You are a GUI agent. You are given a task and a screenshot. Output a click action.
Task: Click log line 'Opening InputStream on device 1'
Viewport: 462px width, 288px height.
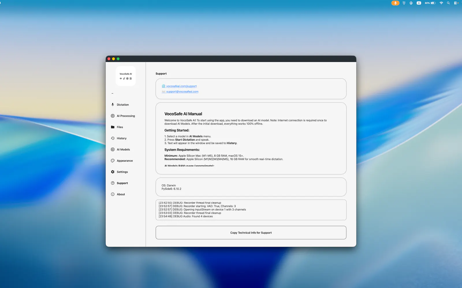tap(202, 210)
